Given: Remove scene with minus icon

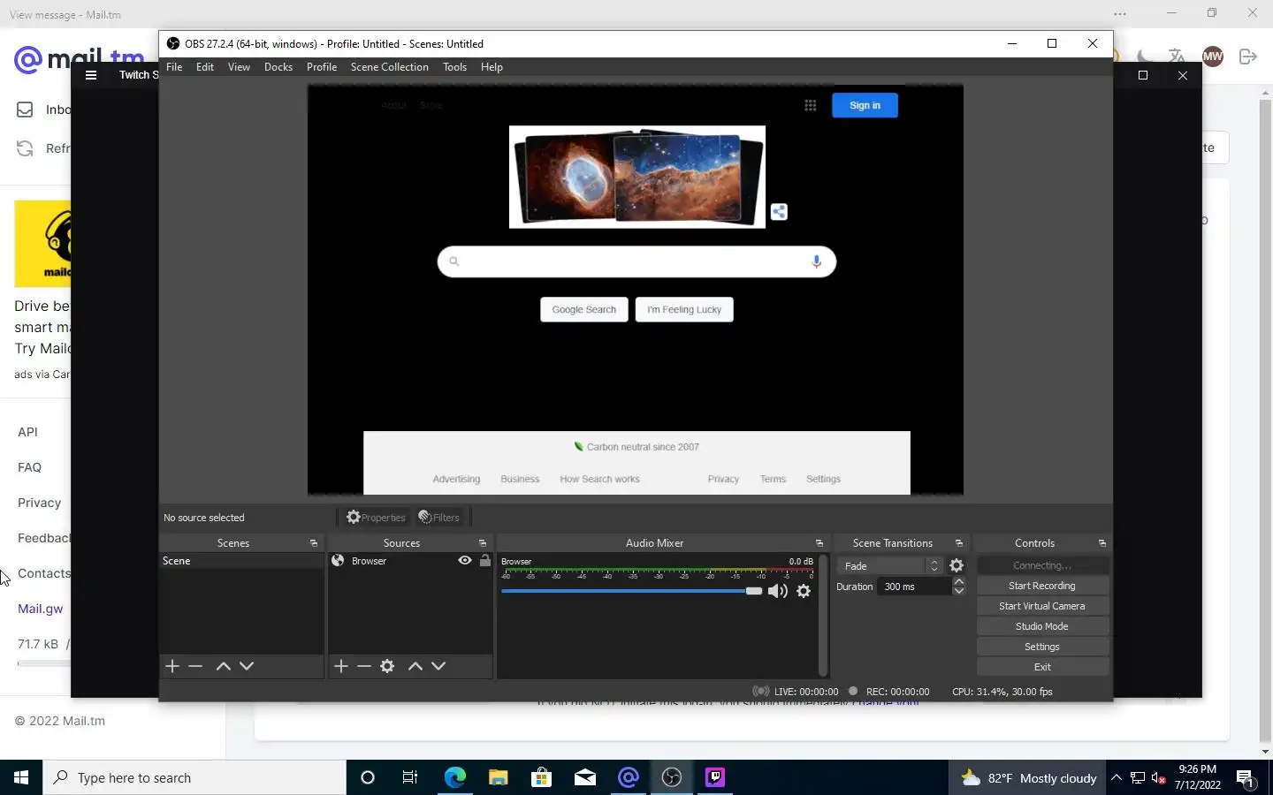Looking at the screenshot, I should pyautogui.click(x=195, y=666).
